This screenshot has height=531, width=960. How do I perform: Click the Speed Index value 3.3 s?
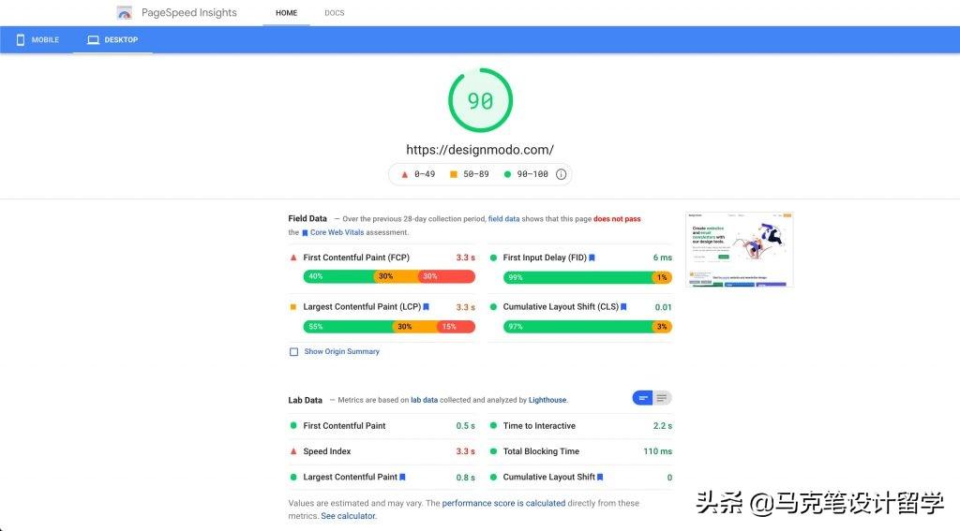click(465, 451)
